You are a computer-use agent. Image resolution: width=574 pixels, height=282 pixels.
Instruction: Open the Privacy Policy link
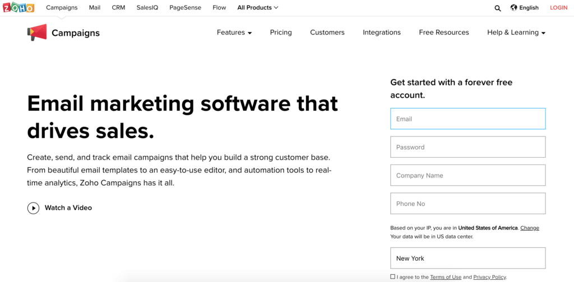489,277
